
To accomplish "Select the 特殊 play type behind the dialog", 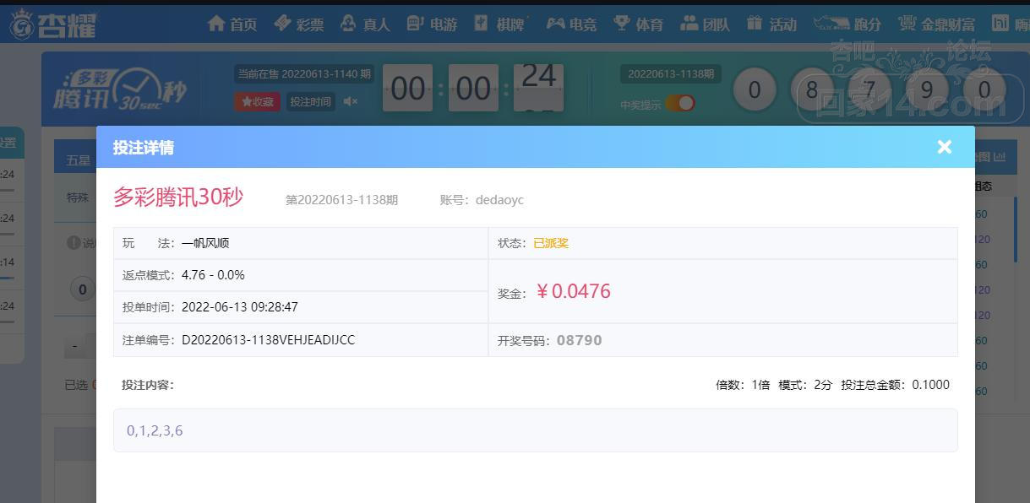I will pyautogui.click(x=79, y=197).
